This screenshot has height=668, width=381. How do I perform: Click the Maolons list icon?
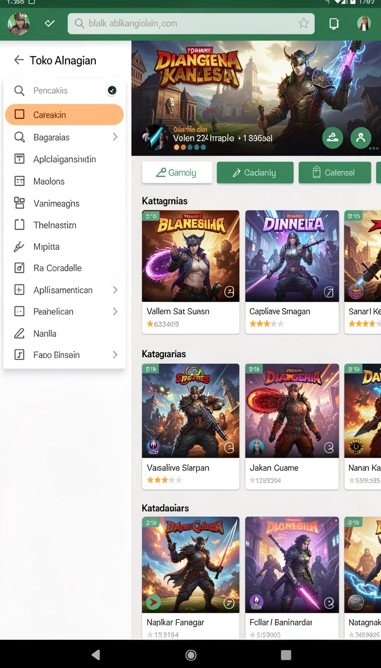click(19, 181)
